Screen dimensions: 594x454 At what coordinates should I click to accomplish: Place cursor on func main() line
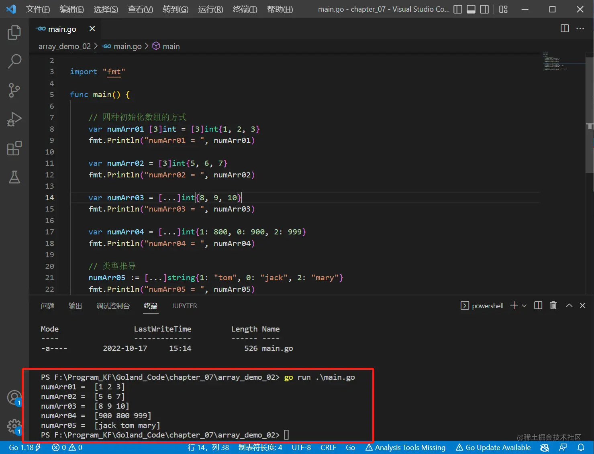point(100,95)
